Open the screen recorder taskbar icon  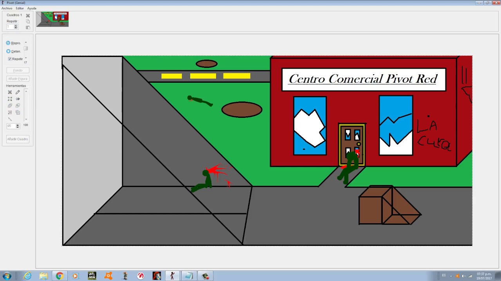(205, 276)
